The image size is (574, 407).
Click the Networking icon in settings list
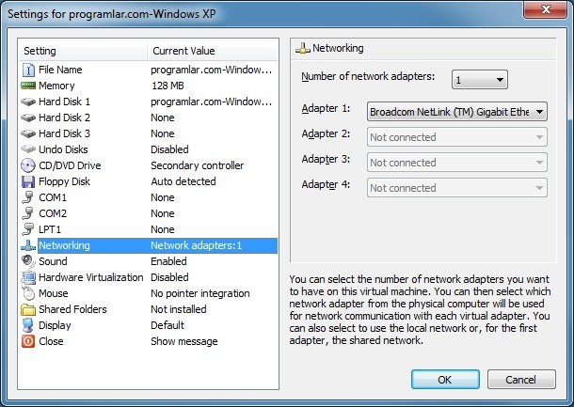click(28, 245)
